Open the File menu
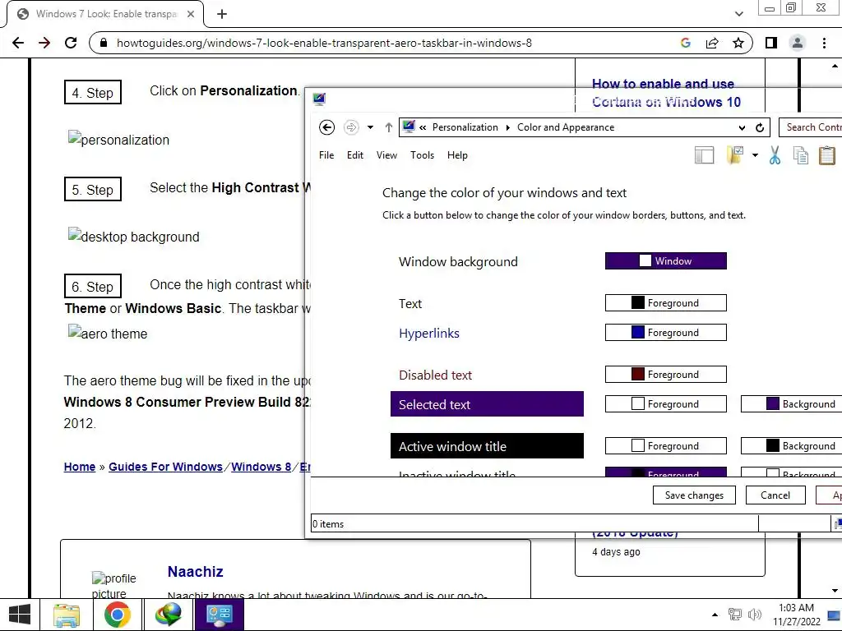 (326, 155)
